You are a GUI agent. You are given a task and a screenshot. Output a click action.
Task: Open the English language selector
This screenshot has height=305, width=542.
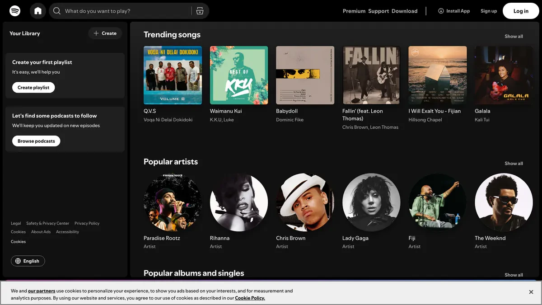click(28, 261)
